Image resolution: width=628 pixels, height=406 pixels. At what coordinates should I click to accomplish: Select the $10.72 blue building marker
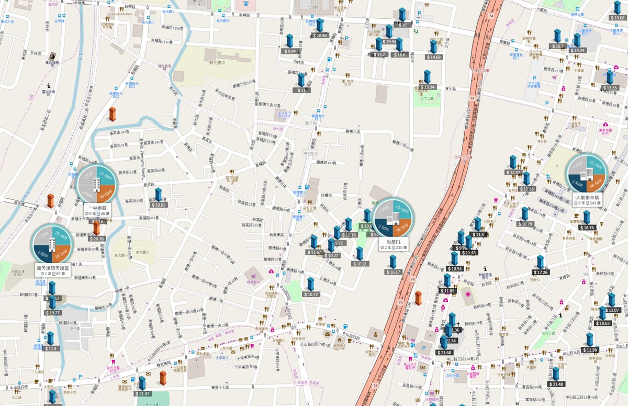point(310,284)
